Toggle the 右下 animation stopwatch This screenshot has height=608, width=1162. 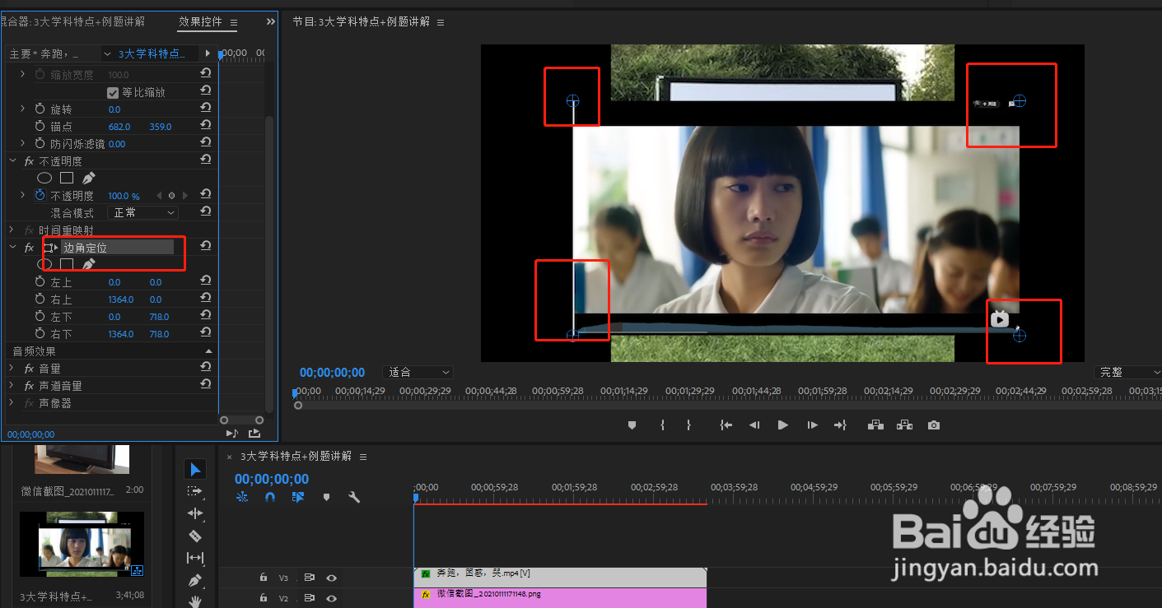40,334
